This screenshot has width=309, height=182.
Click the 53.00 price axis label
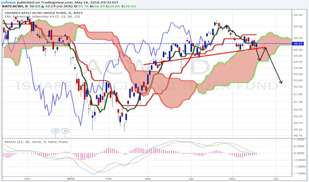click(x=298, y=80)
